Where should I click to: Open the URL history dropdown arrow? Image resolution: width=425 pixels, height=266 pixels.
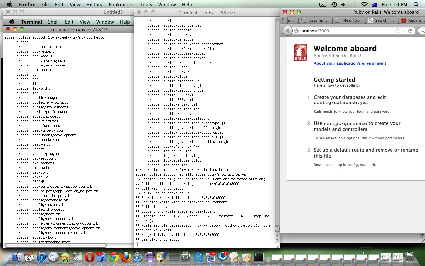(404, 31)
